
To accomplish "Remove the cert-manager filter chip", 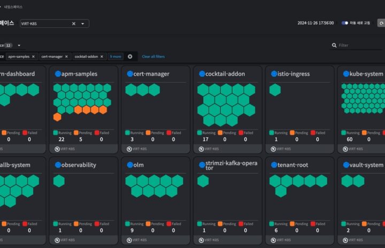I will [66, 57].
